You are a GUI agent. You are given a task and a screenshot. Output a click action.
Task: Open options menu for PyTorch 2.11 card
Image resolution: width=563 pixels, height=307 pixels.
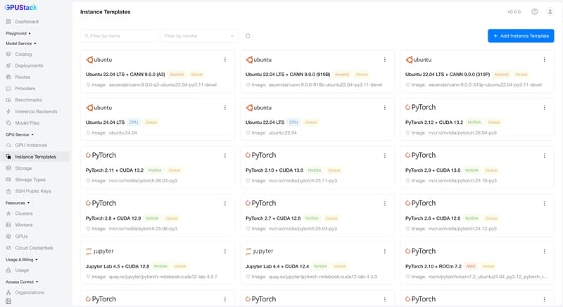point(225,156)
